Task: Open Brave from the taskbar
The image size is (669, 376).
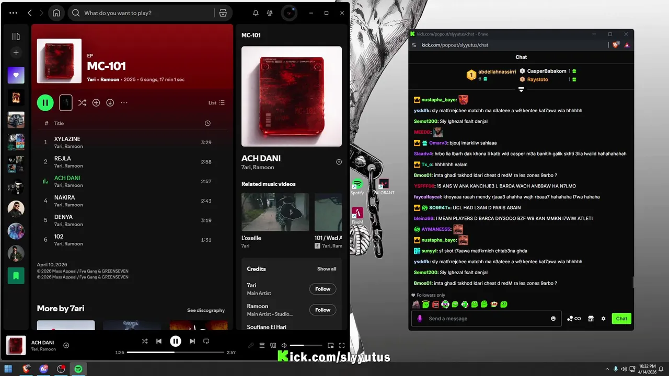Action: point(27,369)
